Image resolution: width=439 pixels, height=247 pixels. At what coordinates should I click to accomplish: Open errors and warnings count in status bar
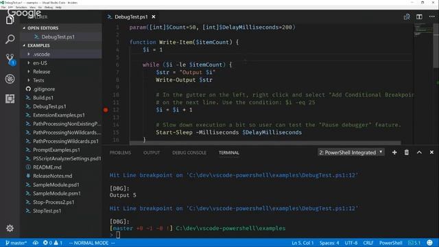tap(53, 243)
